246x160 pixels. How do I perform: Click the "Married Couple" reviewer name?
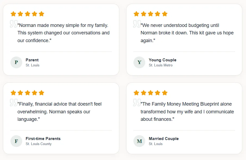[x=164, y=139]
